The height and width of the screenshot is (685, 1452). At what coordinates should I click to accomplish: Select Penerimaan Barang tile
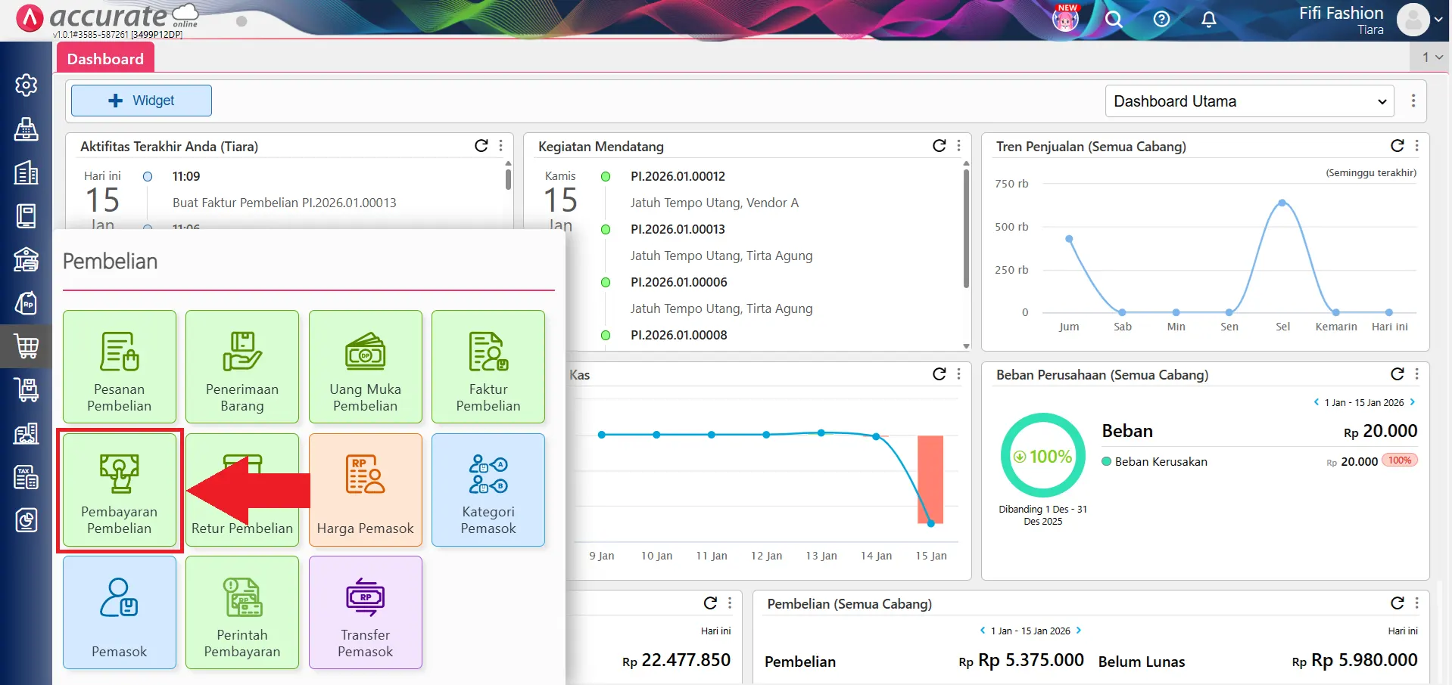241,367
